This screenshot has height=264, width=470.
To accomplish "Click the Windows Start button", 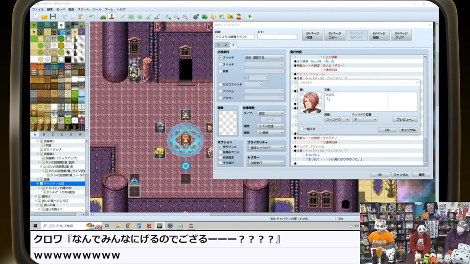I will coord(35,226).
